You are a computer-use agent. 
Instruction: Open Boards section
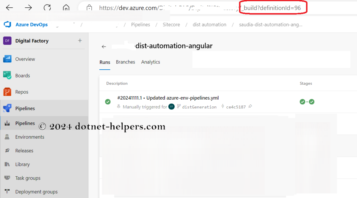[23, 76]
